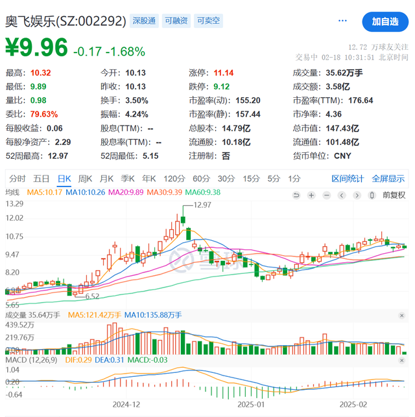This screenshot has width=415, height=417.
Task: Click the 2025-01 date axis label
Action: tap(251, 405)
